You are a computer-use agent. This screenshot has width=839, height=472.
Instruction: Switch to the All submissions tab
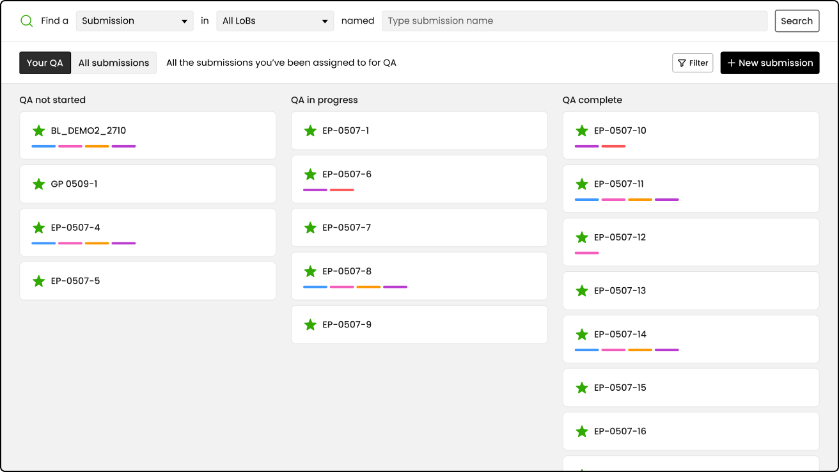pyautogui.click(x=114, y=63)
